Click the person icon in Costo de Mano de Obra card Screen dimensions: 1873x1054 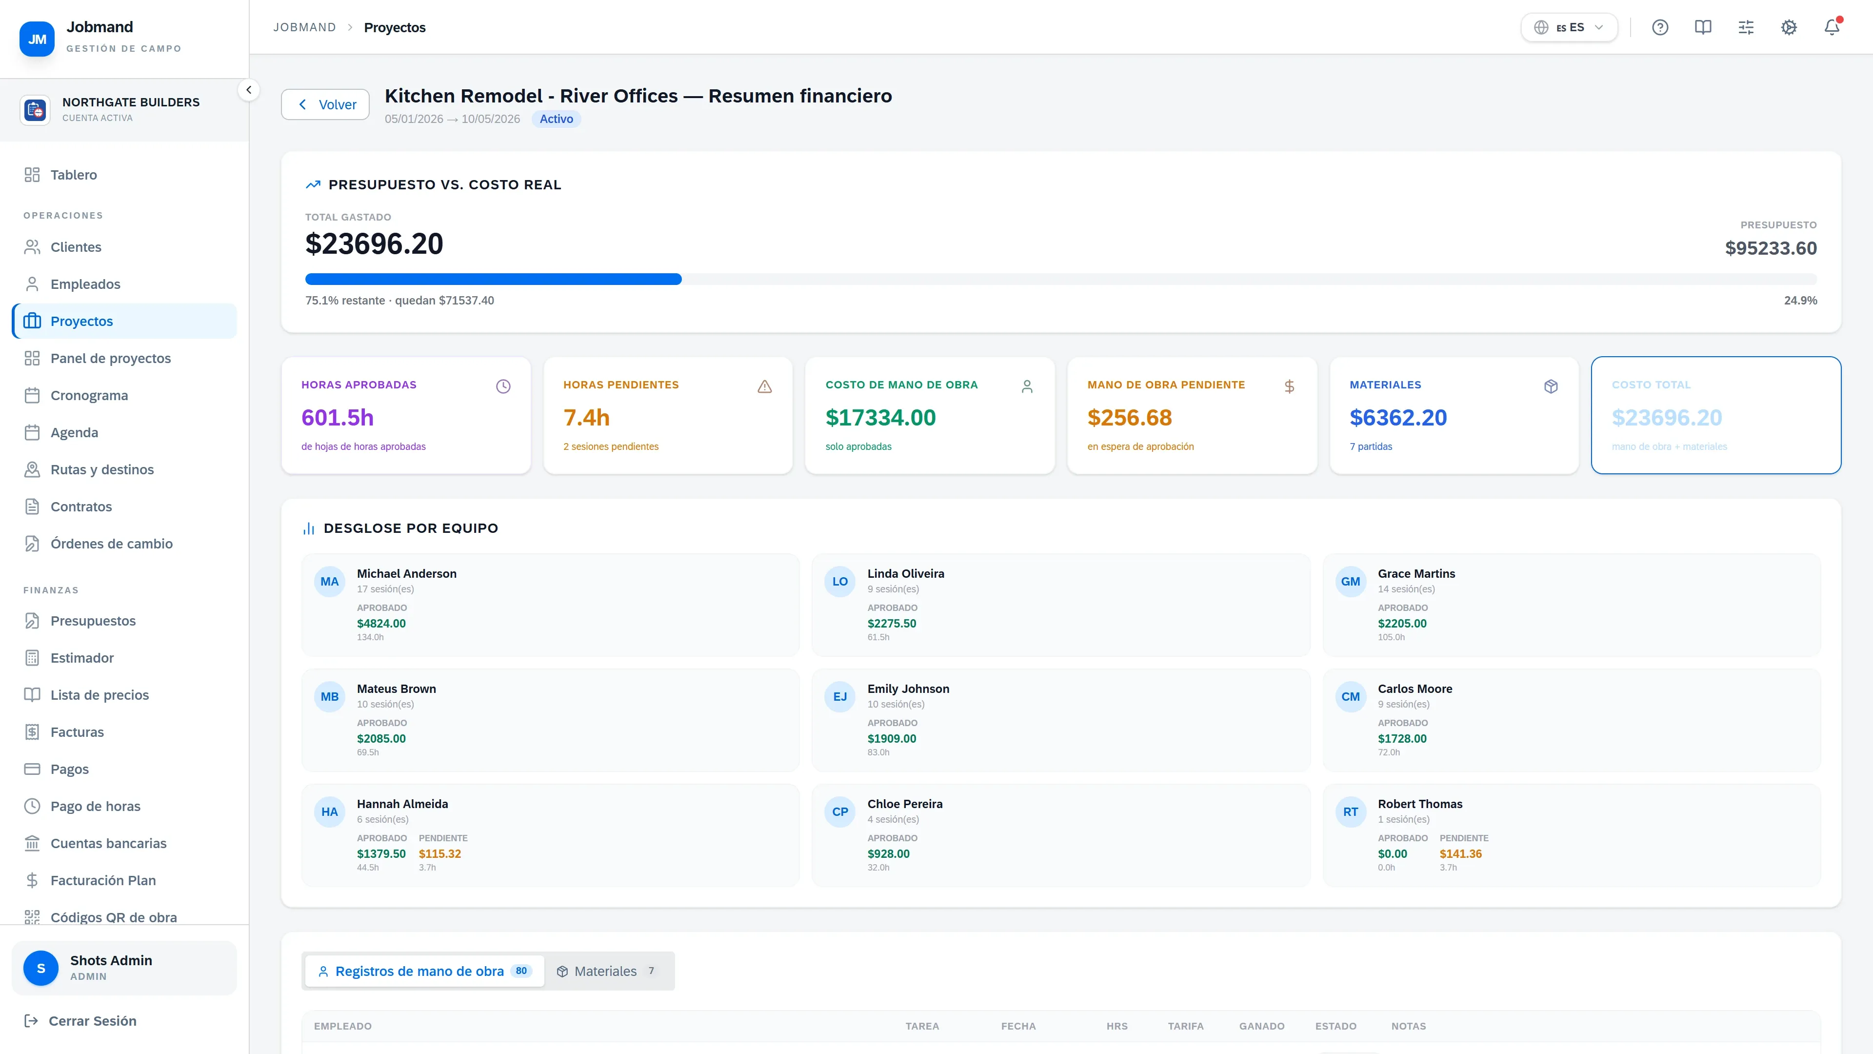(1027, 386)
